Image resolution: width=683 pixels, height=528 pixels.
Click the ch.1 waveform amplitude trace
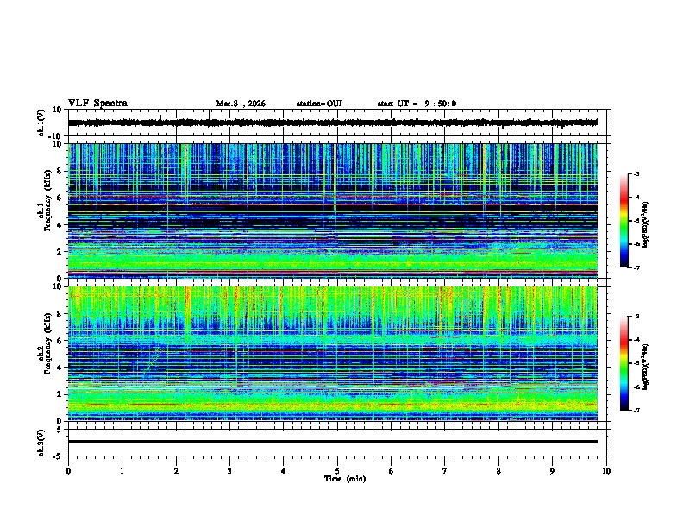point(333,123)
